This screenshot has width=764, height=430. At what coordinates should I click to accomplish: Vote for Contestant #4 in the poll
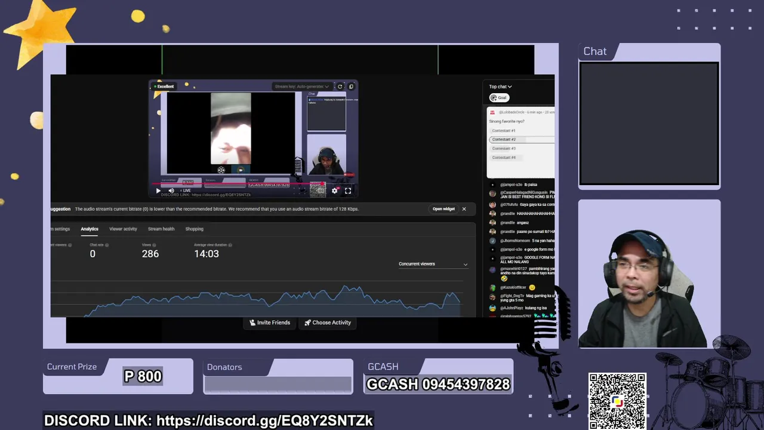coord(521,158)
